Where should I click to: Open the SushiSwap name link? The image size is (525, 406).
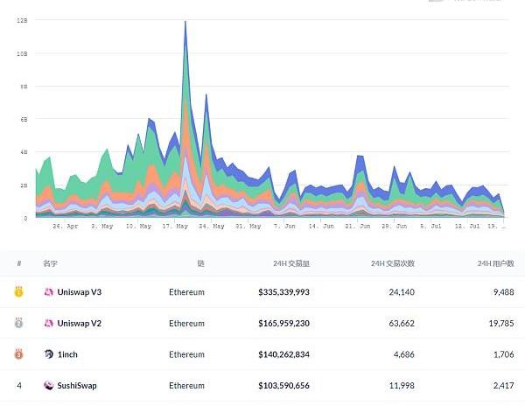pyautogui.click(x=77, y=386)
